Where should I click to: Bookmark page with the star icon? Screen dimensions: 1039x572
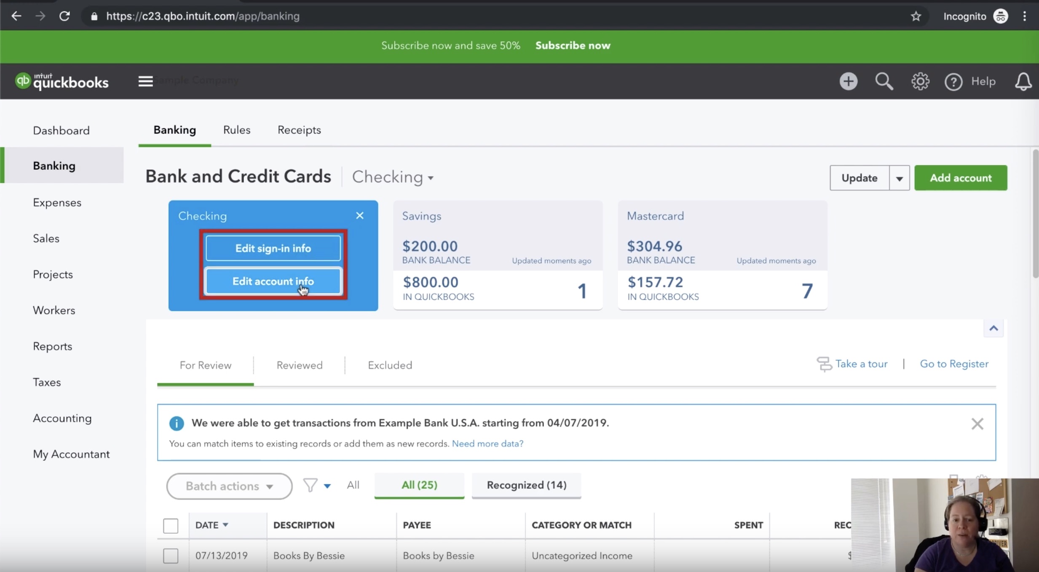(916, 16)
